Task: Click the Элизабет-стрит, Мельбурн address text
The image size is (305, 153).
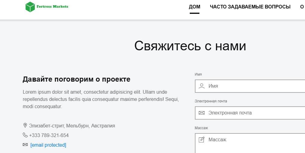Action: tap(72, 126)
